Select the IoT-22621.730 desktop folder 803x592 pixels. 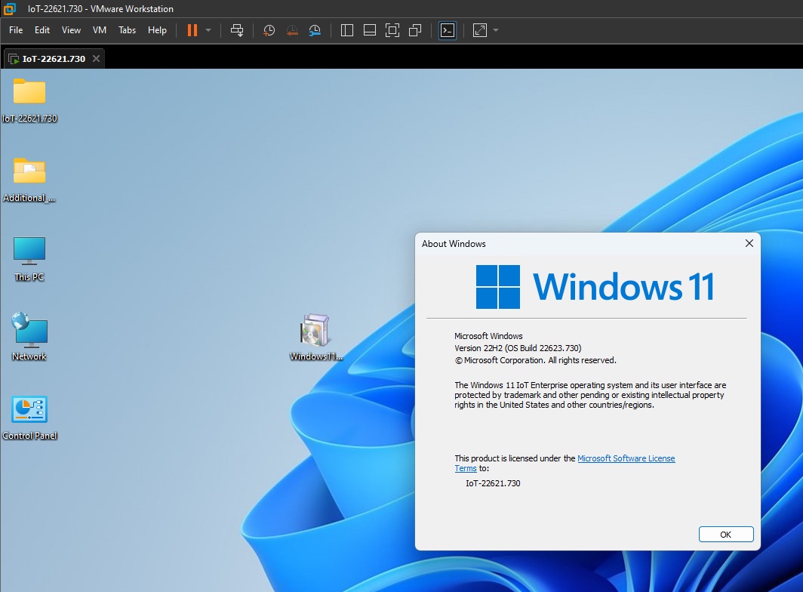(x=29, y=101)
